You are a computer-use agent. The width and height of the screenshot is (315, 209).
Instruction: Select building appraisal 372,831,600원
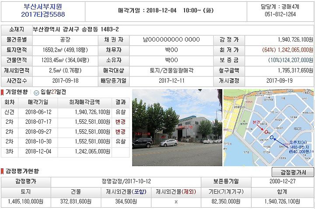(76, 202)
